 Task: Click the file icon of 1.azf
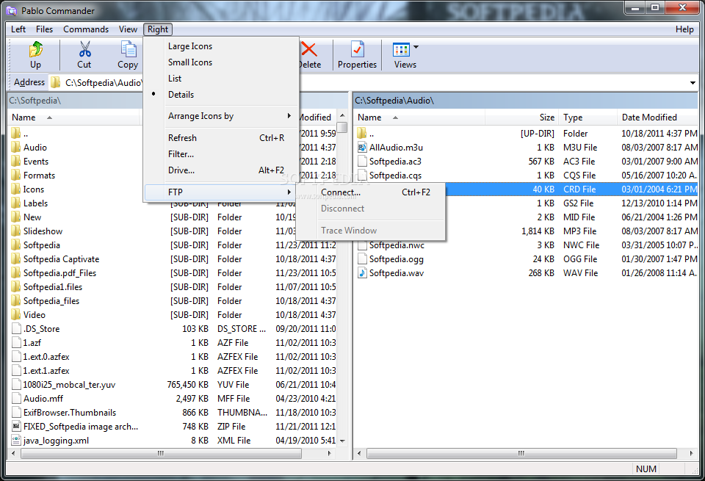pyautogui.click(x=17, y=342)
